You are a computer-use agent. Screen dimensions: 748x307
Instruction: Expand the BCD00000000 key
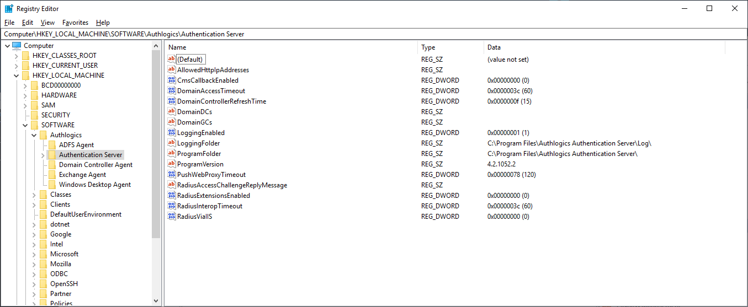click(x=25, y=85)
